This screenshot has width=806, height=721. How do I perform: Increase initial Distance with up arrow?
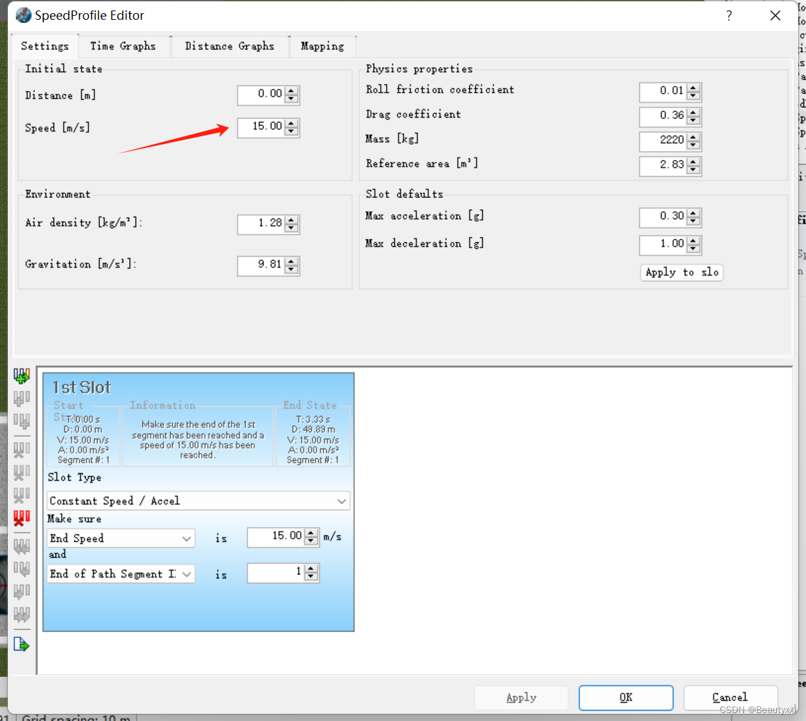point(292,91)
